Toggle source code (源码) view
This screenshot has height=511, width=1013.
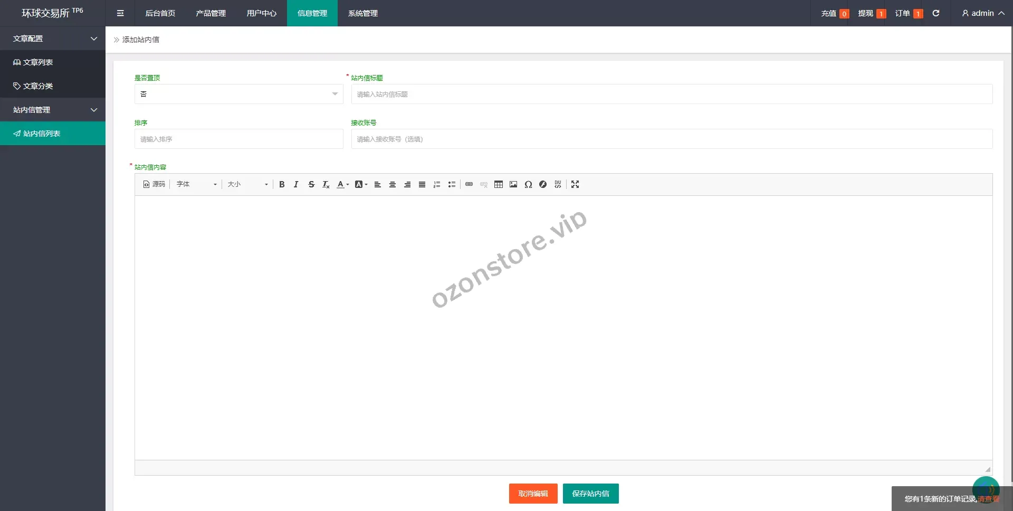(x=154, y=184)
